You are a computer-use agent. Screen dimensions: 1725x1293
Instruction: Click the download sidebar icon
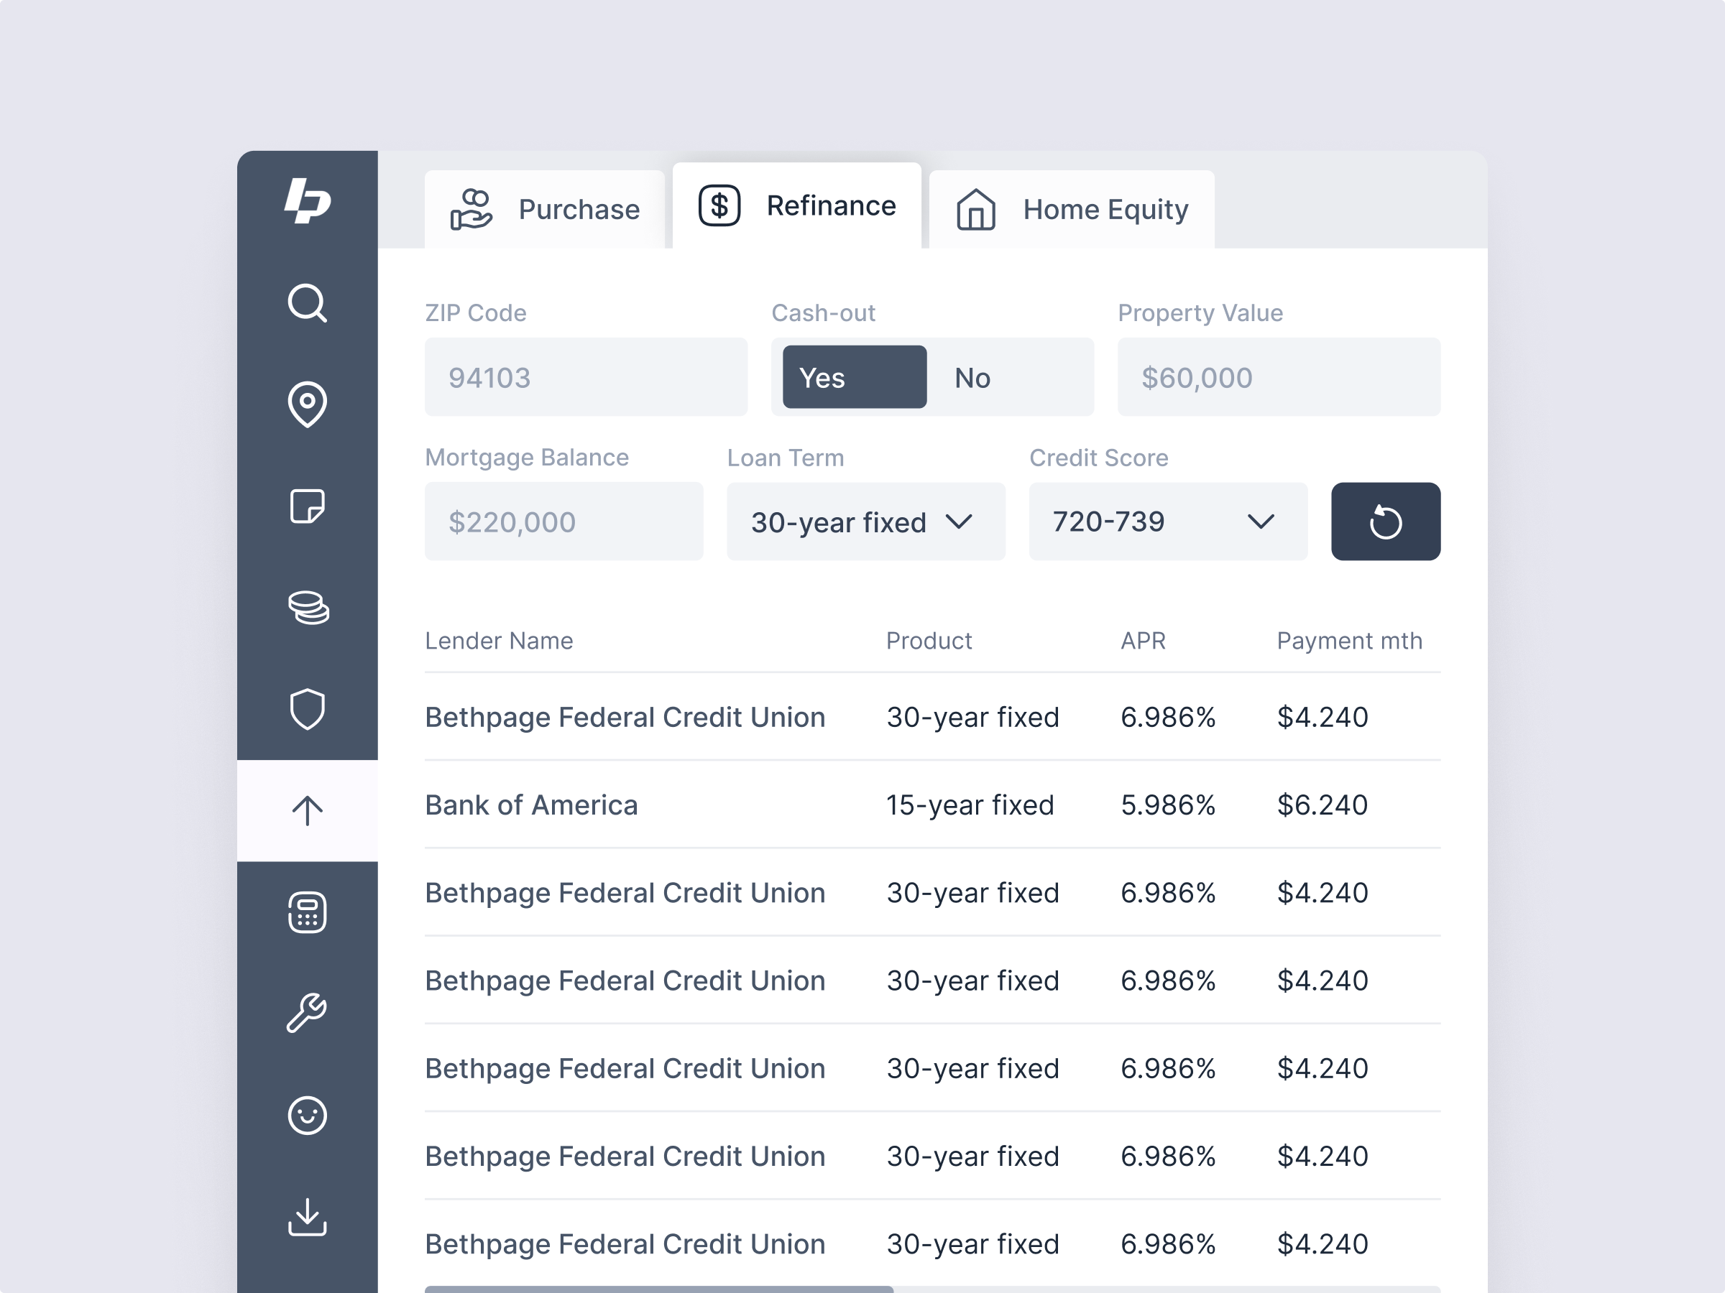tap(307, 1218)
